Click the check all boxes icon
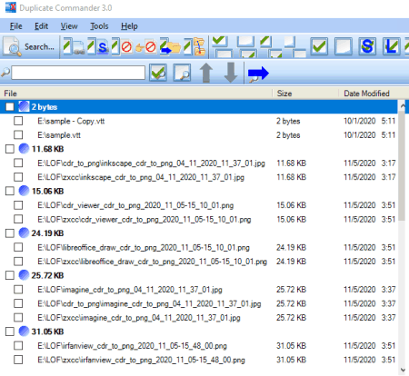The image size is (409, 376). click(319, 46)
